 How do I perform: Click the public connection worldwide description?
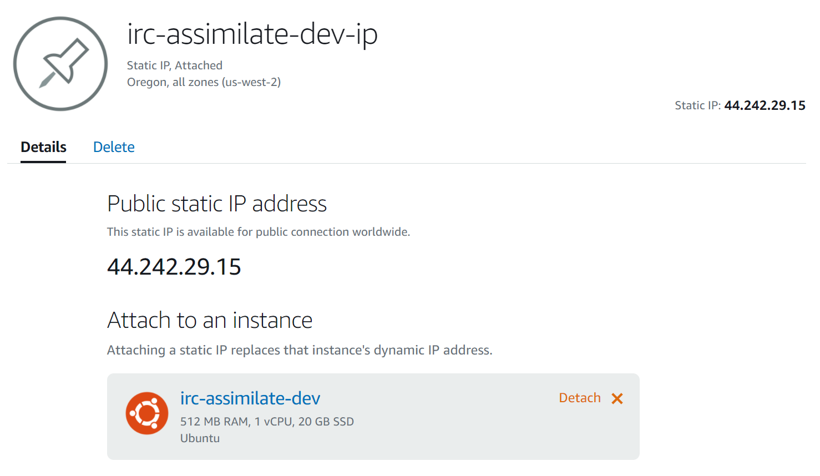tap(259, 232)
